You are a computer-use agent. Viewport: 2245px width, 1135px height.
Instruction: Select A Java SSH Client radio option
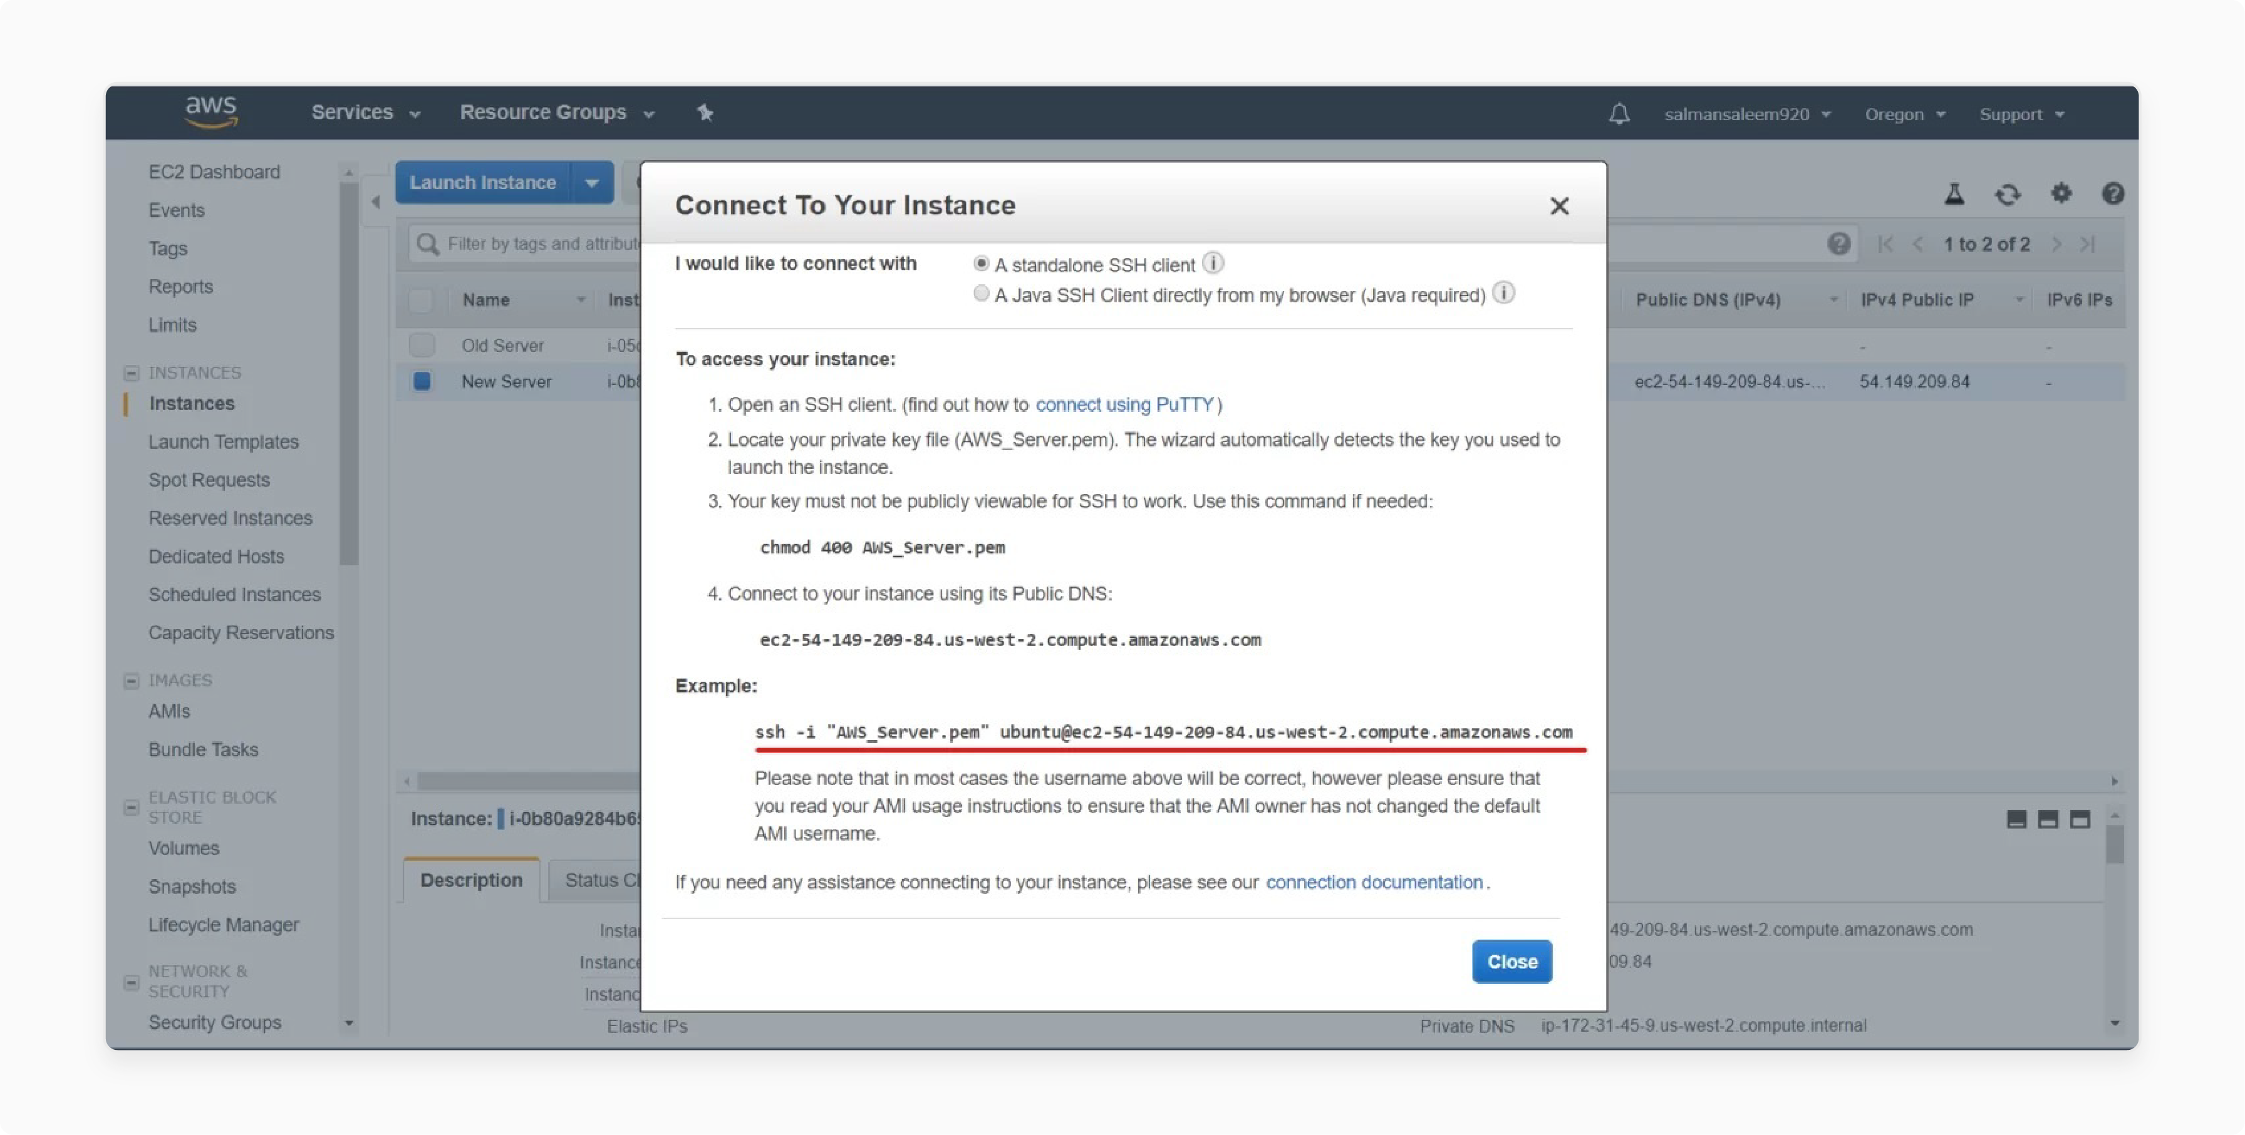click(982, 294)
